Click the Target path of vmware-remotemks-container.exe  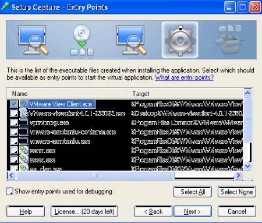pyautogui.click(x=187, y=132)
